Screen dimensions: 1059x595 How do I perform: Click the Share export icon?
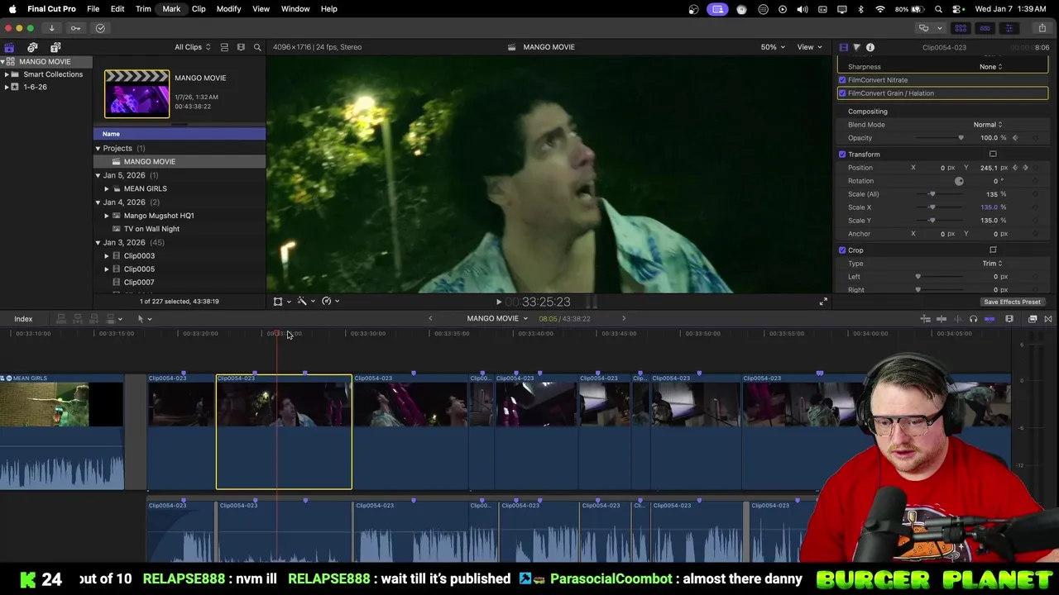(1042, 28)
